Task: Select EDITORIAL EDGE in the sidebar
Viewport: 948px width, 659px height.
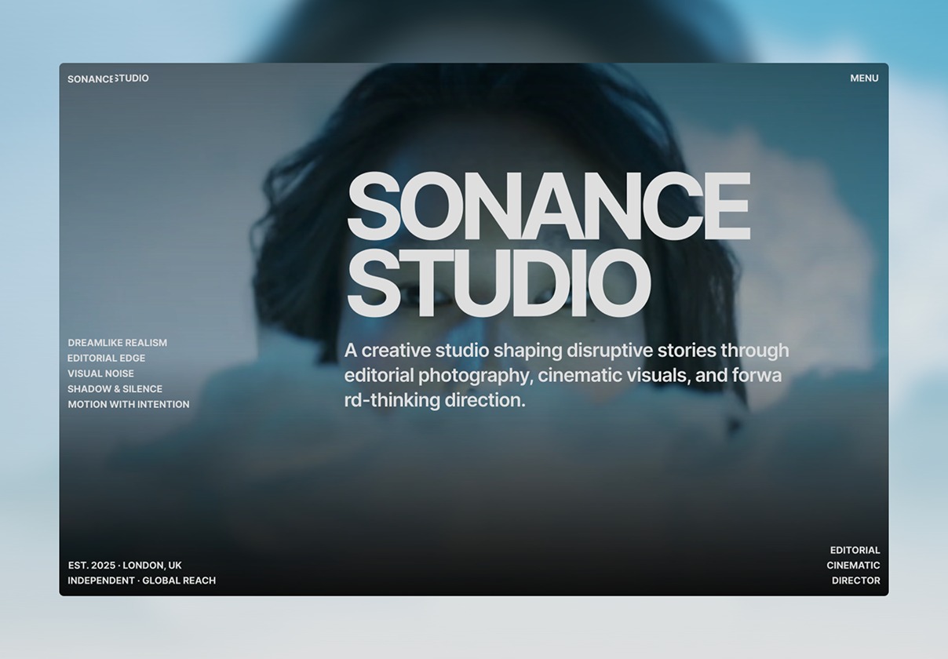Action: 106,358
